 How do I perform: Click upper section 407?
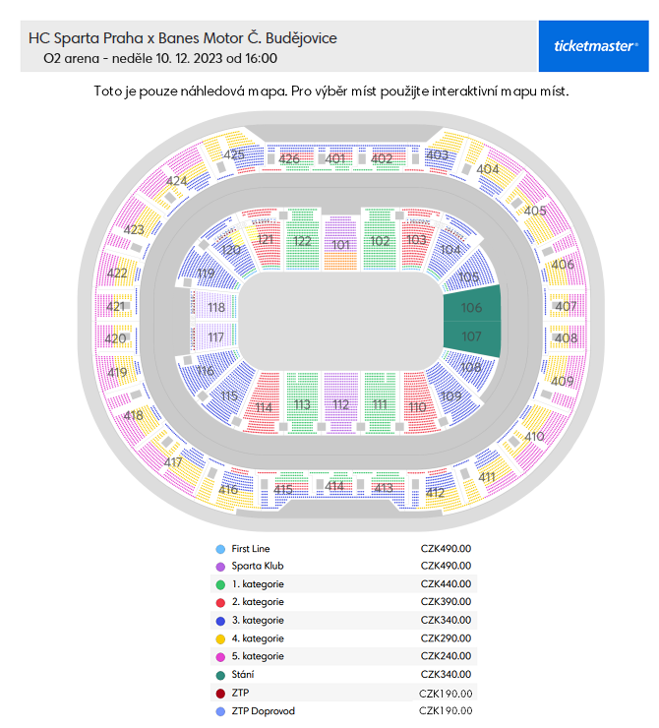(x=566, y=306)
